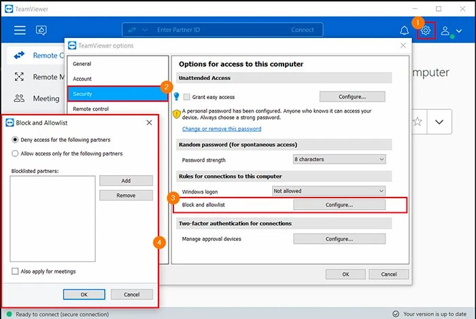This screenshot has height=319, width=476.
Task: Close the TeamViewer options dialog
Action: (x=403, y=45)
